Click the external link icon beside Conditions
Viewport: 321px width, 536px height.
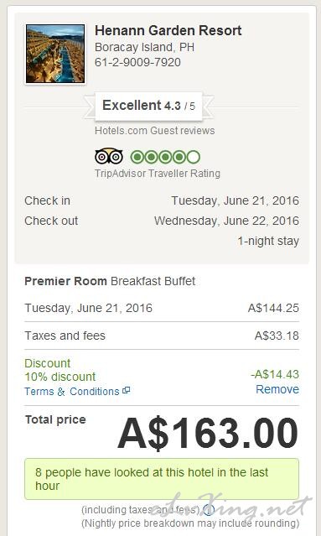click(126, 390)
